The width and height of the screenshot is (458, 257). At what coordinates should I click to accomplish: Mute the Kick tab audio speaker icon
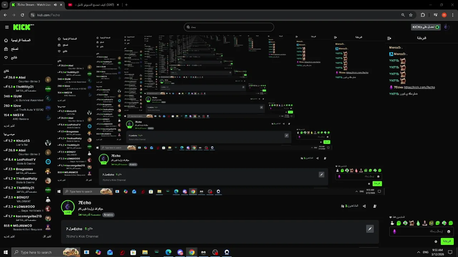(55, 5)
